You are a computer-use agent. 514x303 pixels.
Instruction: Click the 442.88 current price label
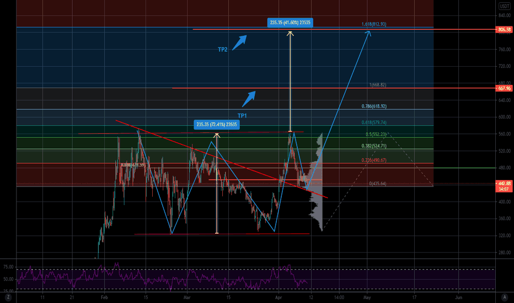click(x=504, y=183)
